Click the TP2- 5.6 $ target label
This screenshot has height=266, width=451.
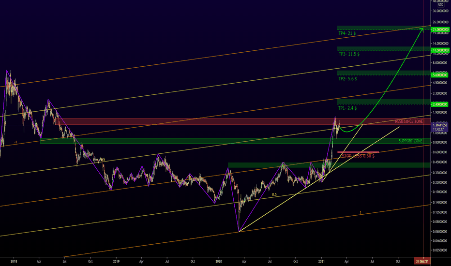(x=348, y=79)
